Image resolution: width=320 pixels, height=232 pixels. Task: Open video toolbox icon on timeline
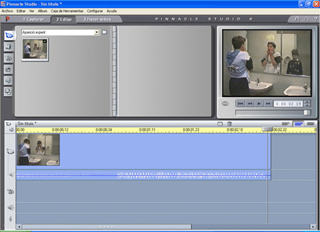point(8,123)
